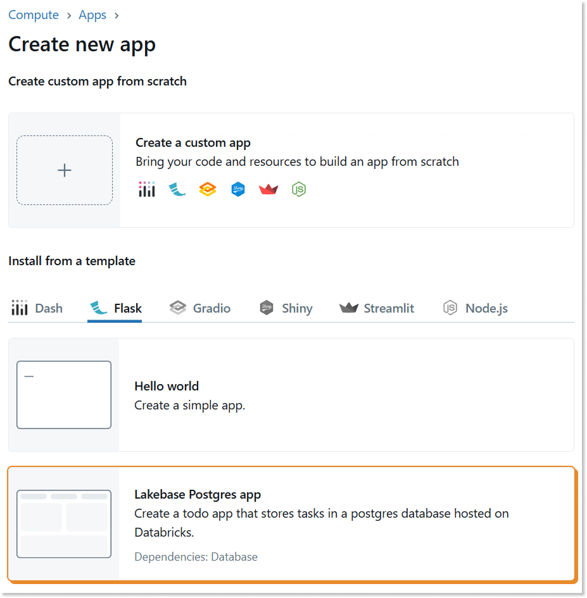Screen dimensions: 587x598
Task: Click the Gradio tab's gray layered icon
Action: tap(178, 308)
